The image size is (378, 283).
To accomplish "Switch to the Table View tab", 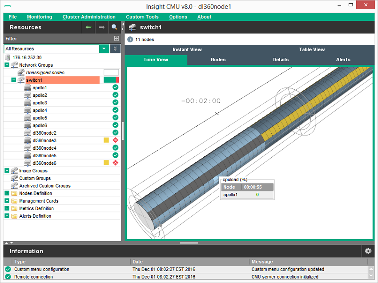I will click(x=312, y=49).
